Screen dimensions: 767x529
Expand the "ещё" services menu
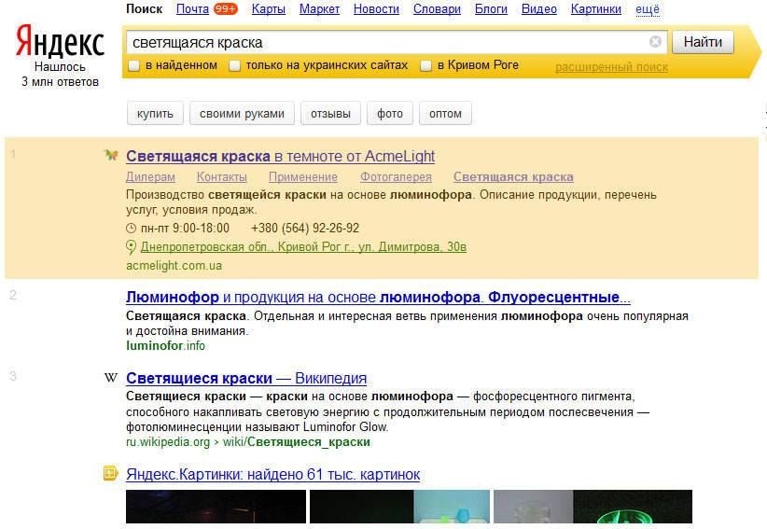[648, 9]
